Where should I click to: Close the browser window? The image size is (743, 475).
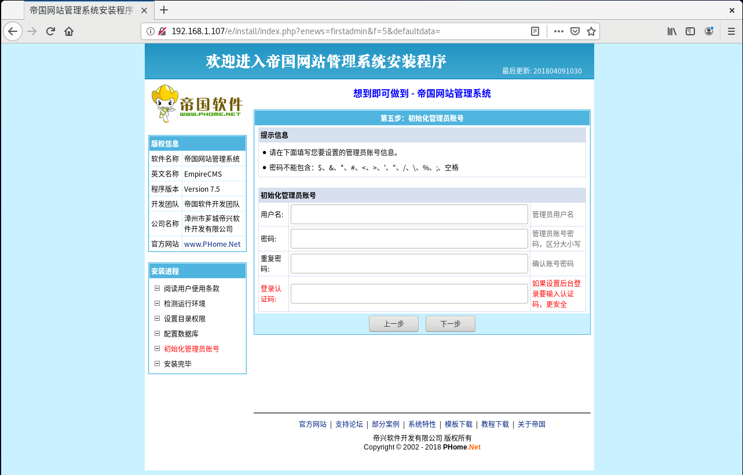click(x=733, y=10)
